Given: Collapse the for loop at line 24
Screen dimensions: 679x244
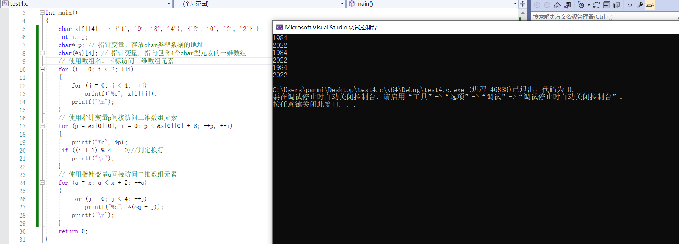Looking at the screenshot, I should click(42, 183).
